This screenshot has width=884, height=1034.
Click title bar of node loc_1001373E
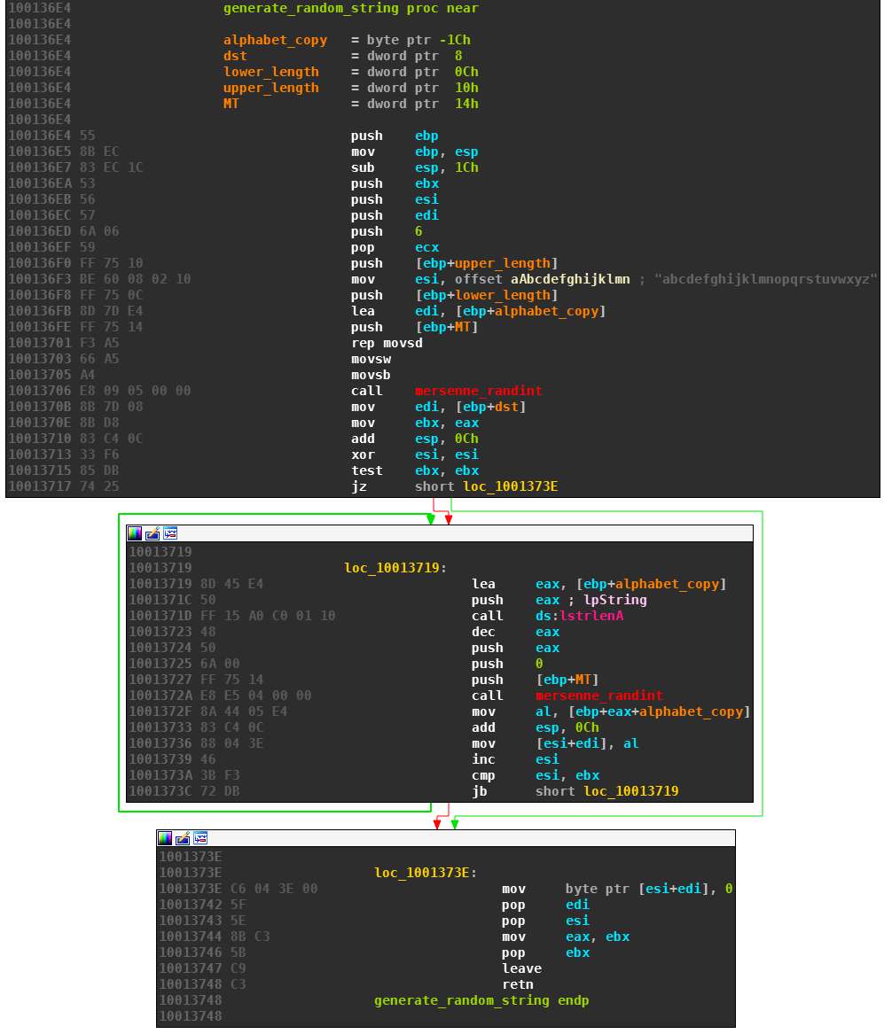click(x=445, y=838)
